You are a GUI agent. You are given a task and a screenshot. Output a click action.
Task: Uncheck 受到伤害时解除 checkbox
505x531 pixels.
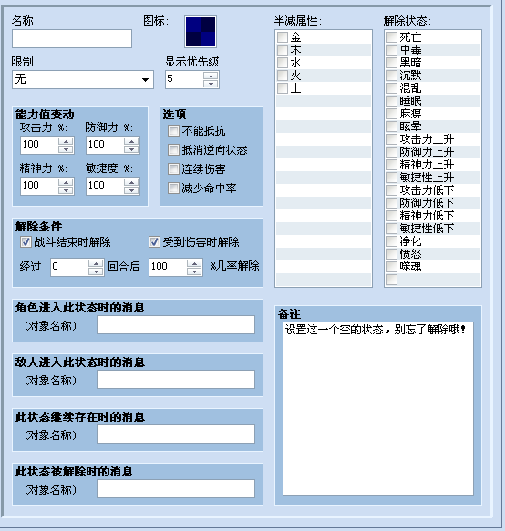154,241
